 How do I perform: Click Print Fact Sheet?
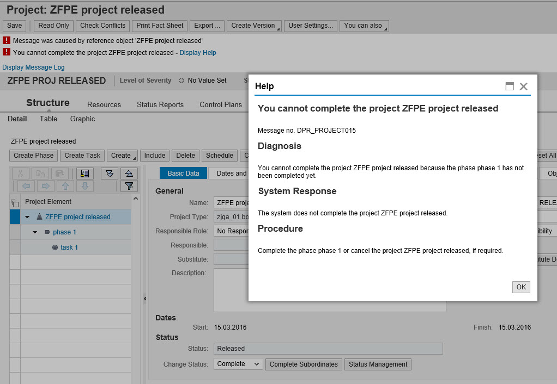pyautogui.click(x=160, y=26)
